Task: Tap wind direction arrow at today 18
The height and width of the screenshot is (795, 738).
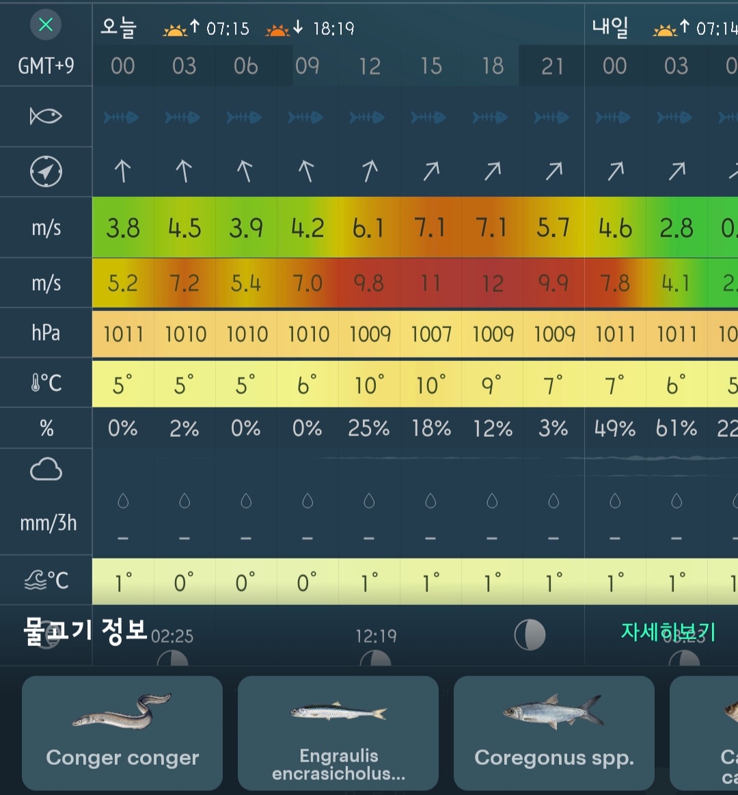Action: pyautogui.click(x=492, y=172)
